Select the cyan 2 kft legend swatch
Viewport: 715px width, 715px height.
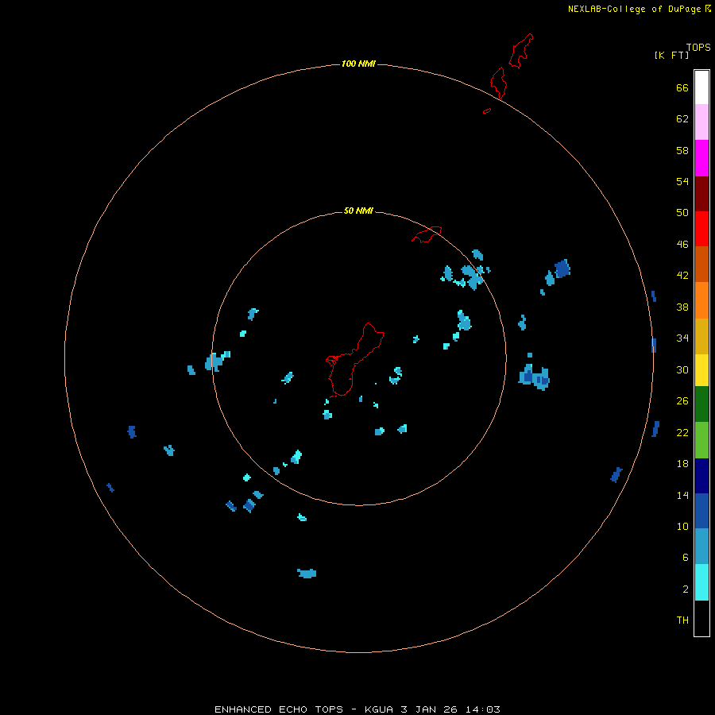point(701,582)
